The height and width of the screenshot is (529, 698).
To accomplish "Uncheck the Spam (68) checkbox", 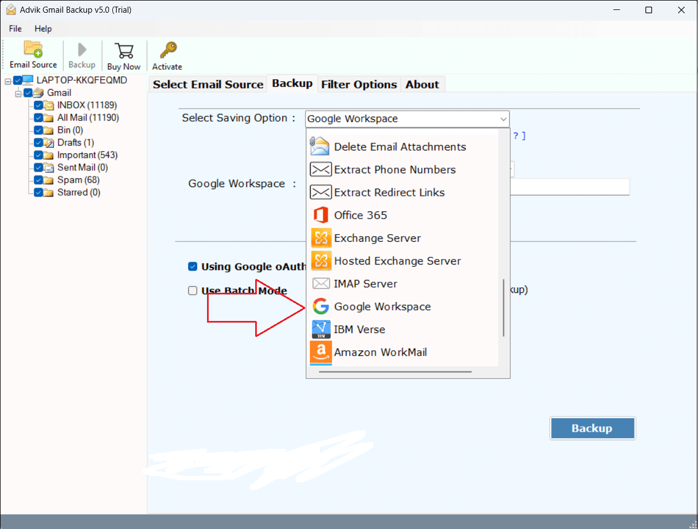I will click(38, 180).
